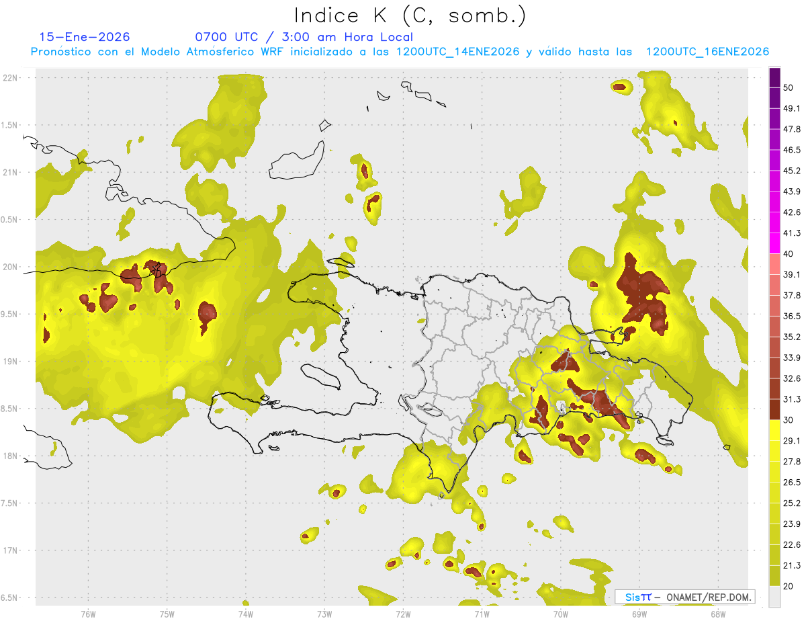Click the "30" color scale label
The height and width of the screenshot is (623, 806).
(789, 420)
